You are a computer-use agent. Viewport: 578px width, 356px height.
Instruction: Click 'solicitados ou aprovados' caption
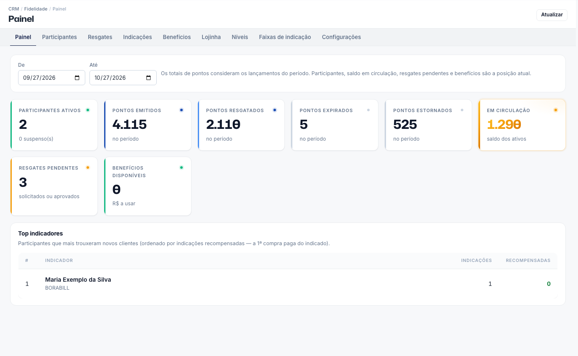coord(49,196)
